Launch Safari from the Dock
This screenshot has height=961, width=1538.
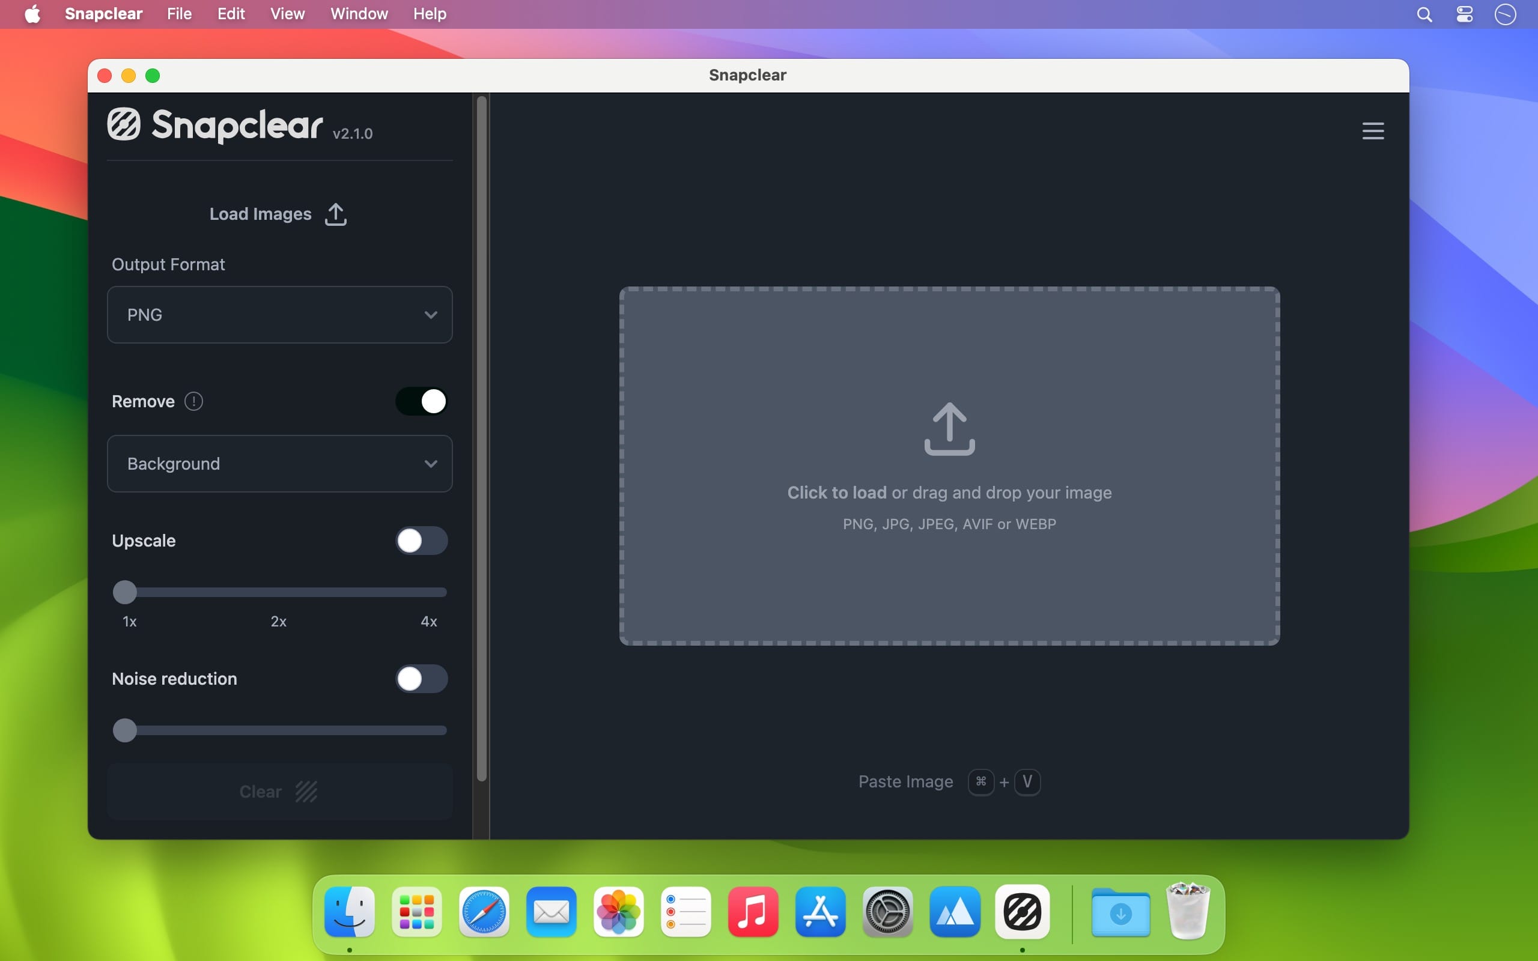(x=484, y=912)
